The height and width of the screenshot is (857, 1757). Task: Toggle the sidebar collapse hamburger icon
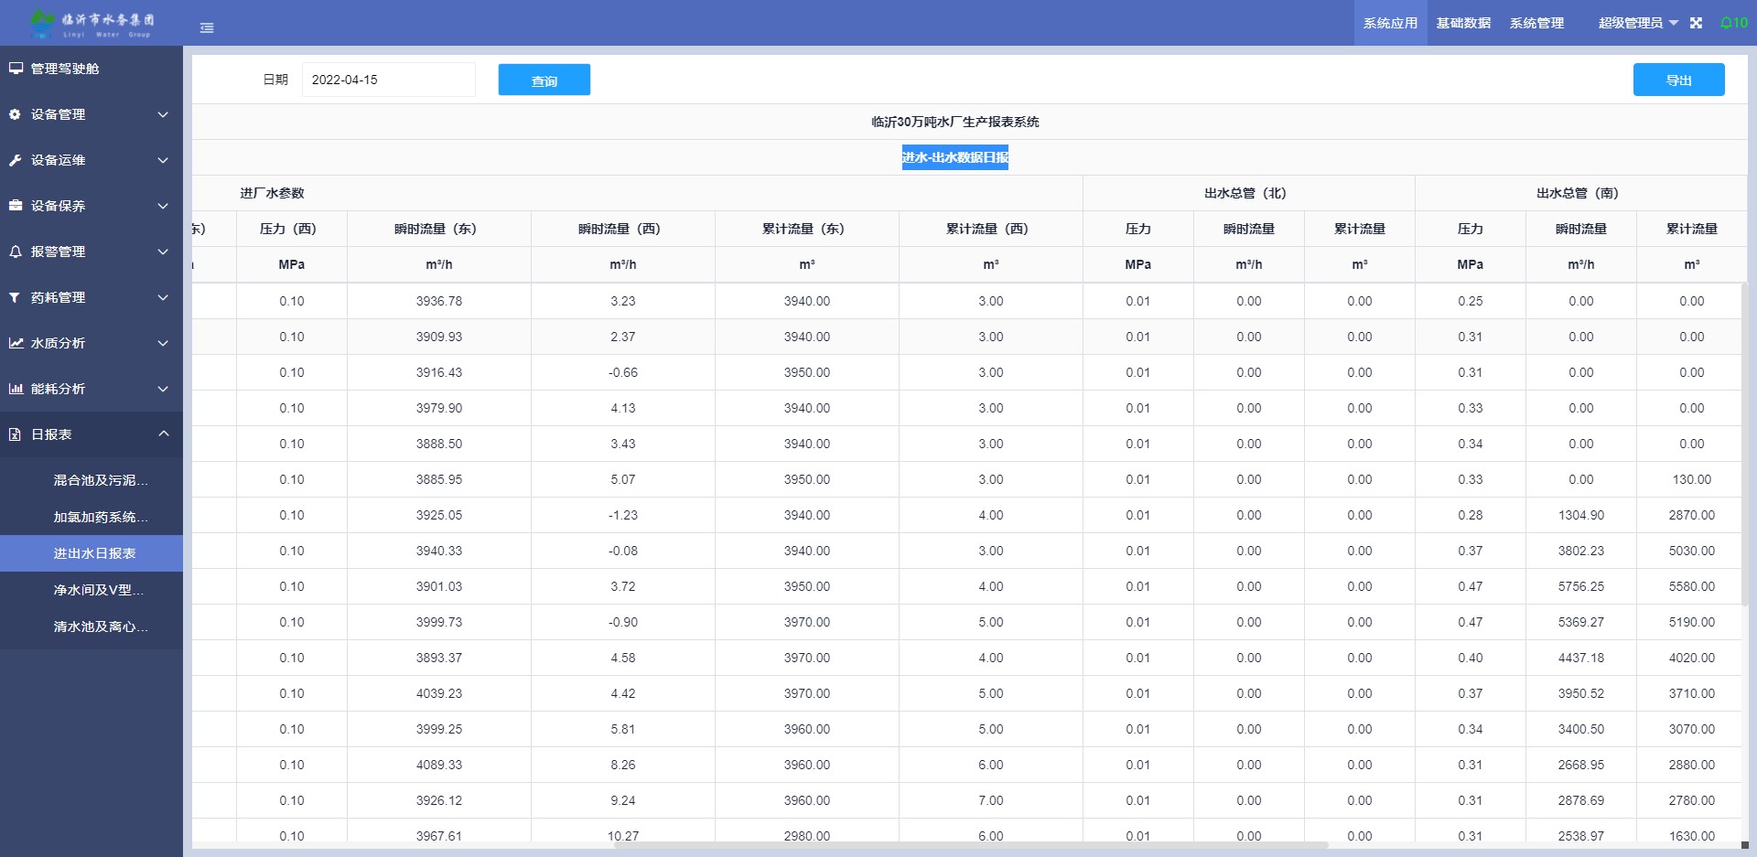click(x=207, y=27)
